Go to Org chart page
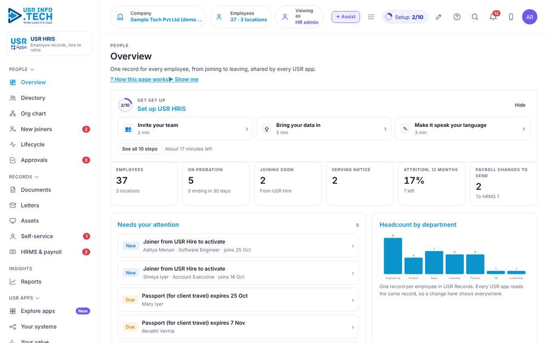The image size is (548, 343). tap(50, 114)
